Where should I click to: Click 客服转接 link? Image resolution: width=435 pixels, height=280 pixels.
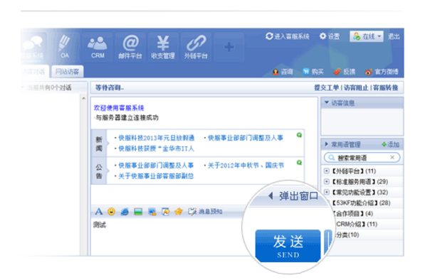386,88
